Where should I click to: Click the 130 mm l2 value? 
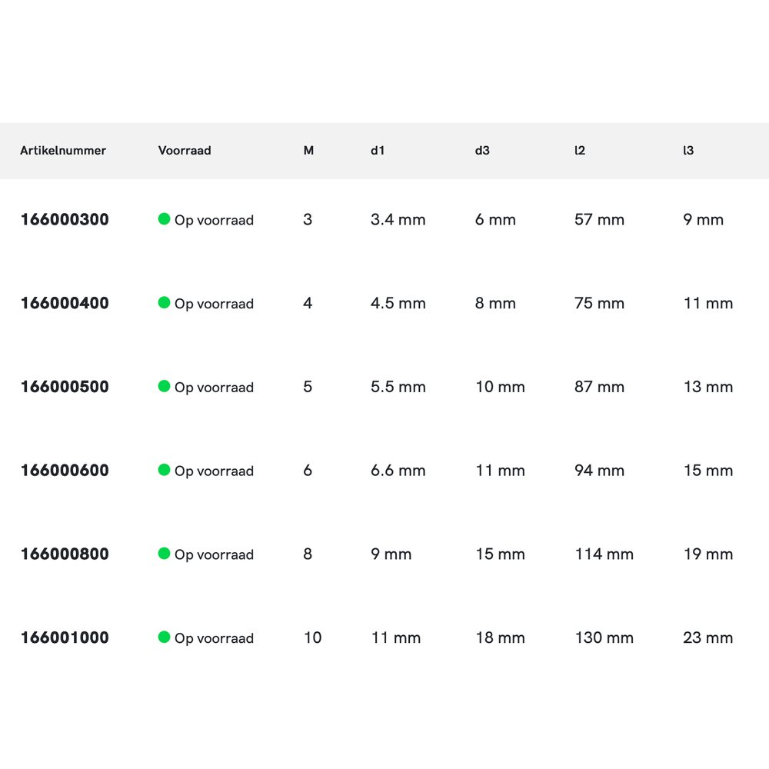coord(604,638)
